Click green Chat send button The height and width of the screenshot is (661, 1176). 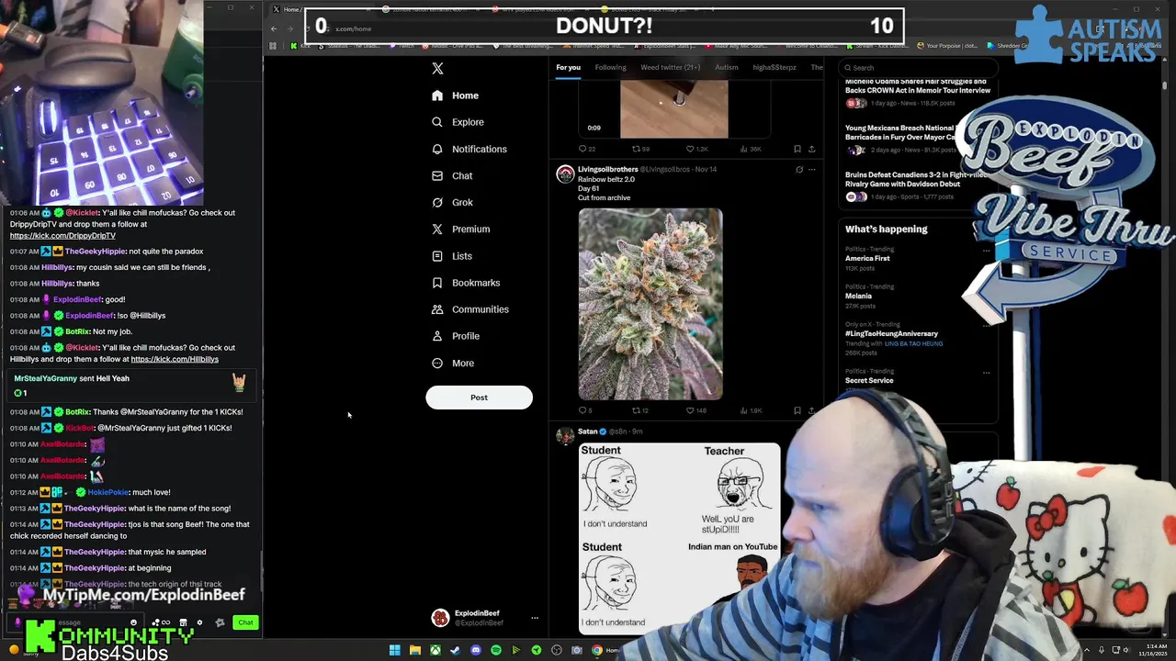tap(245, 622)
